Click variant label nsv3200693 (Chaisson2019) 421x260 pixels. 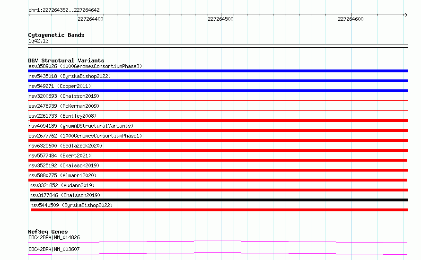coord(64,96)
